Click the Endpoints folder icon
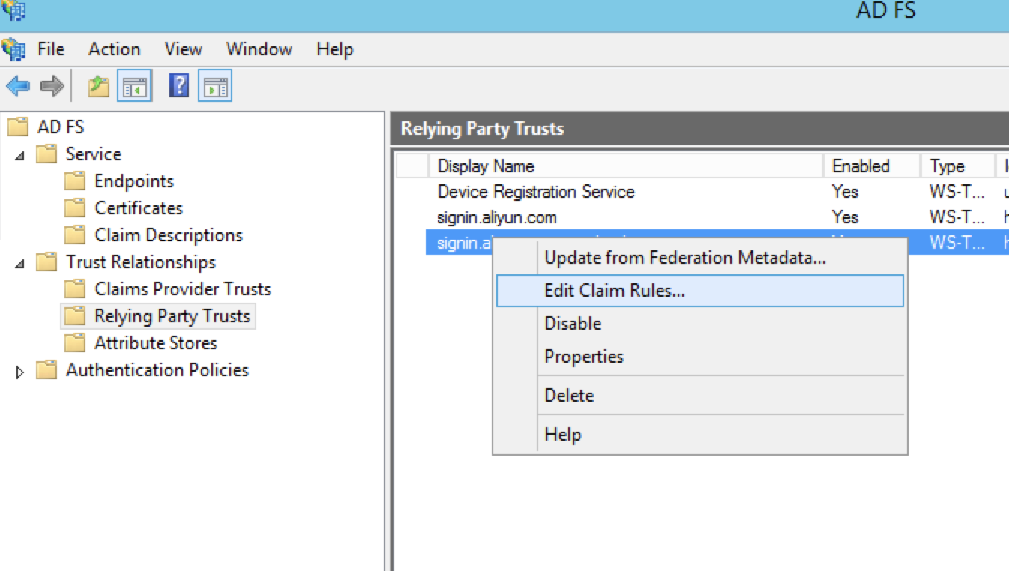The height and width of the screenshot is (571, 1009). pyautogui.click(x=75, y=181)
